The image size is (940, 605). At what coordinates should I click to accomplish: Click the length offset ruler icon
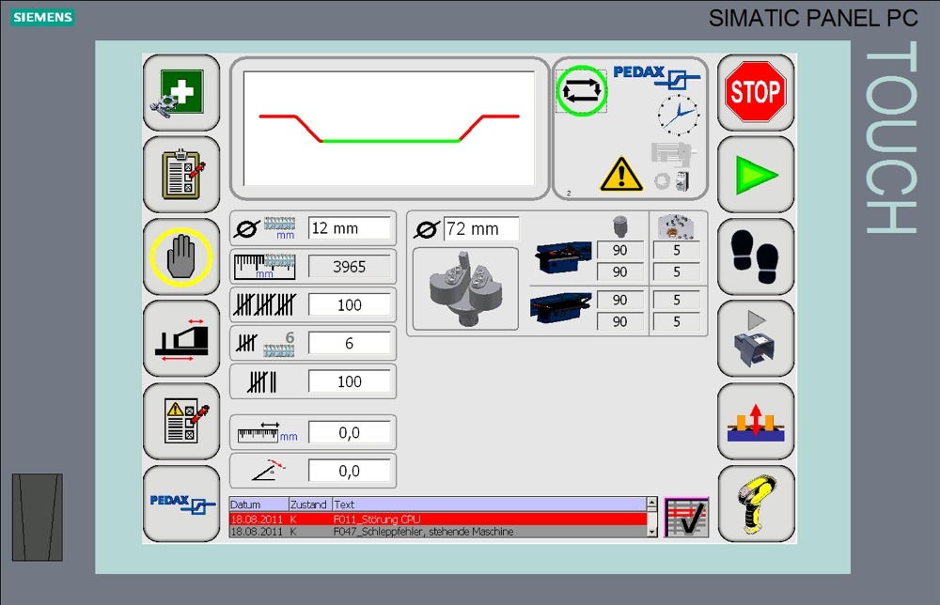pos(267,432)
